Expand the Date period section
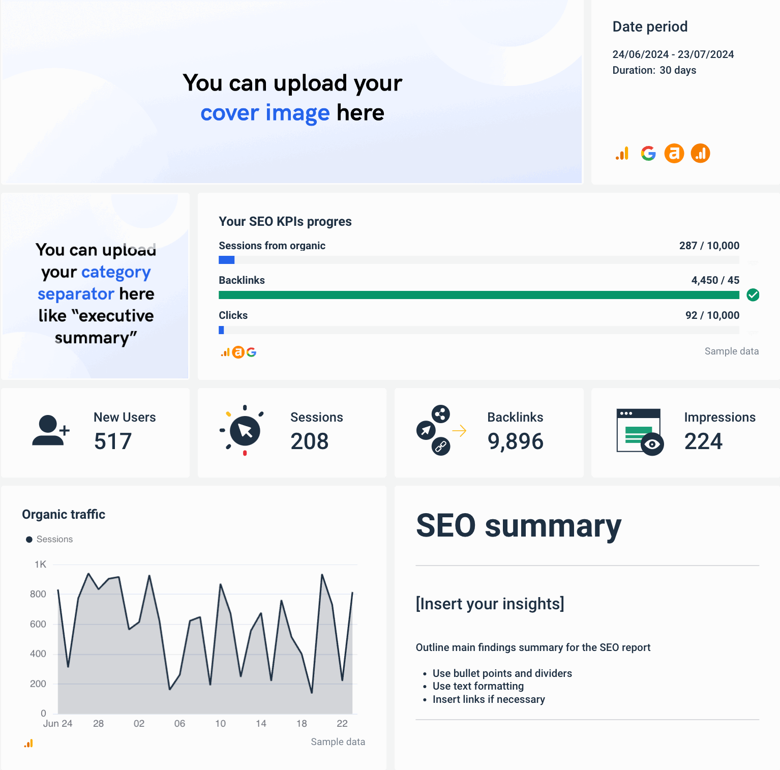 tap(650, 26)
